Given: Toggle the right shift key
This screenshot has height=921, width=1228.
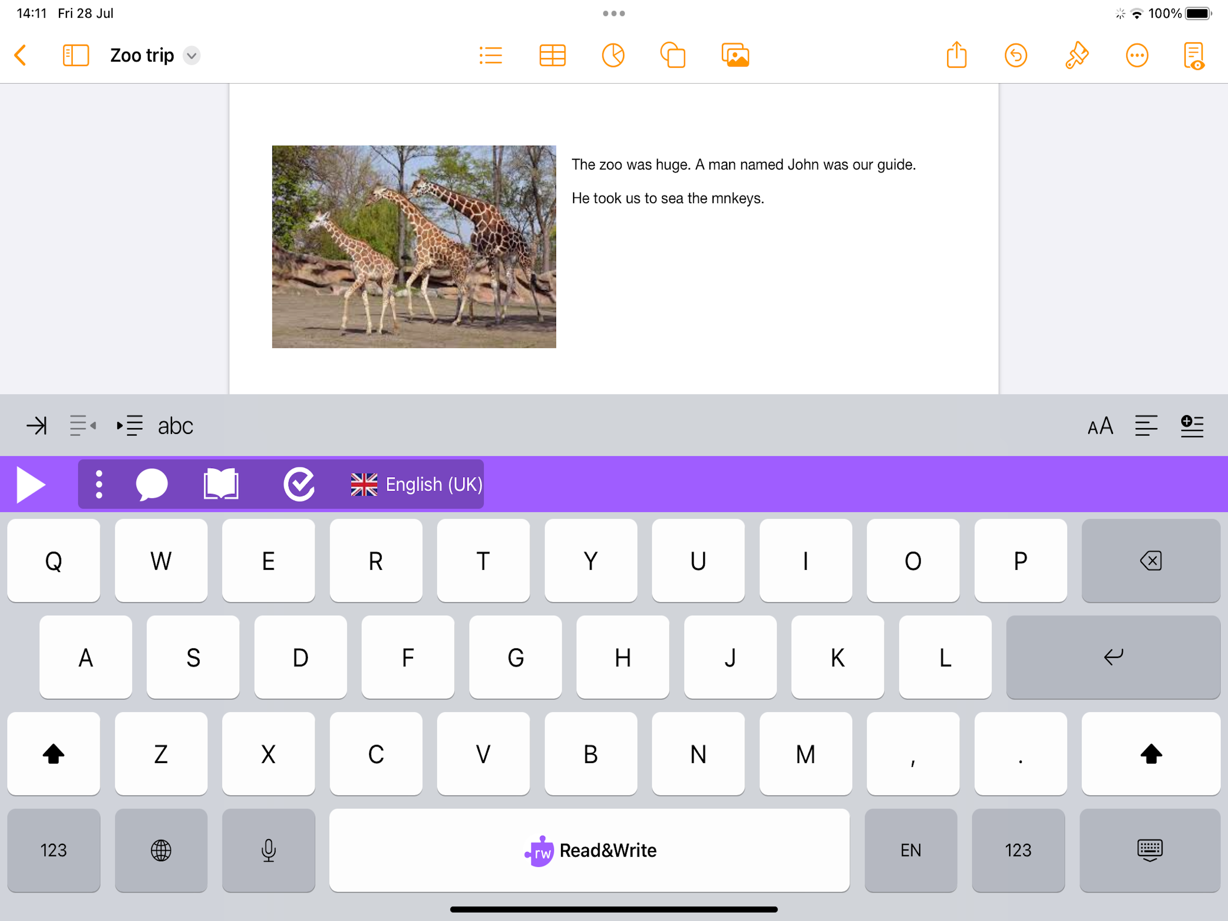Looking at the screenshot, I should (1151, 754).
